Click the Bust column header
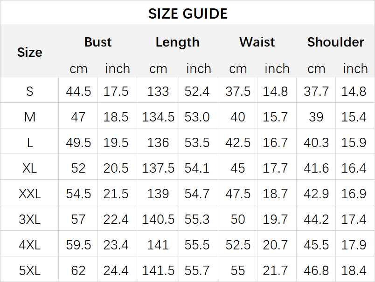375x282 pixels. click(x=98, y=42)
